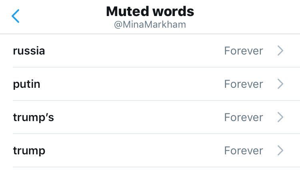Select the muted word russia

(x=29, y=51)
